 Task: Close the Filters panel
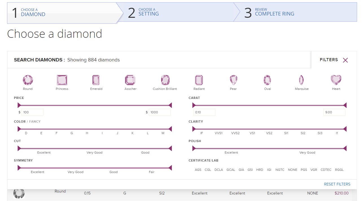(x=345, y=60)
